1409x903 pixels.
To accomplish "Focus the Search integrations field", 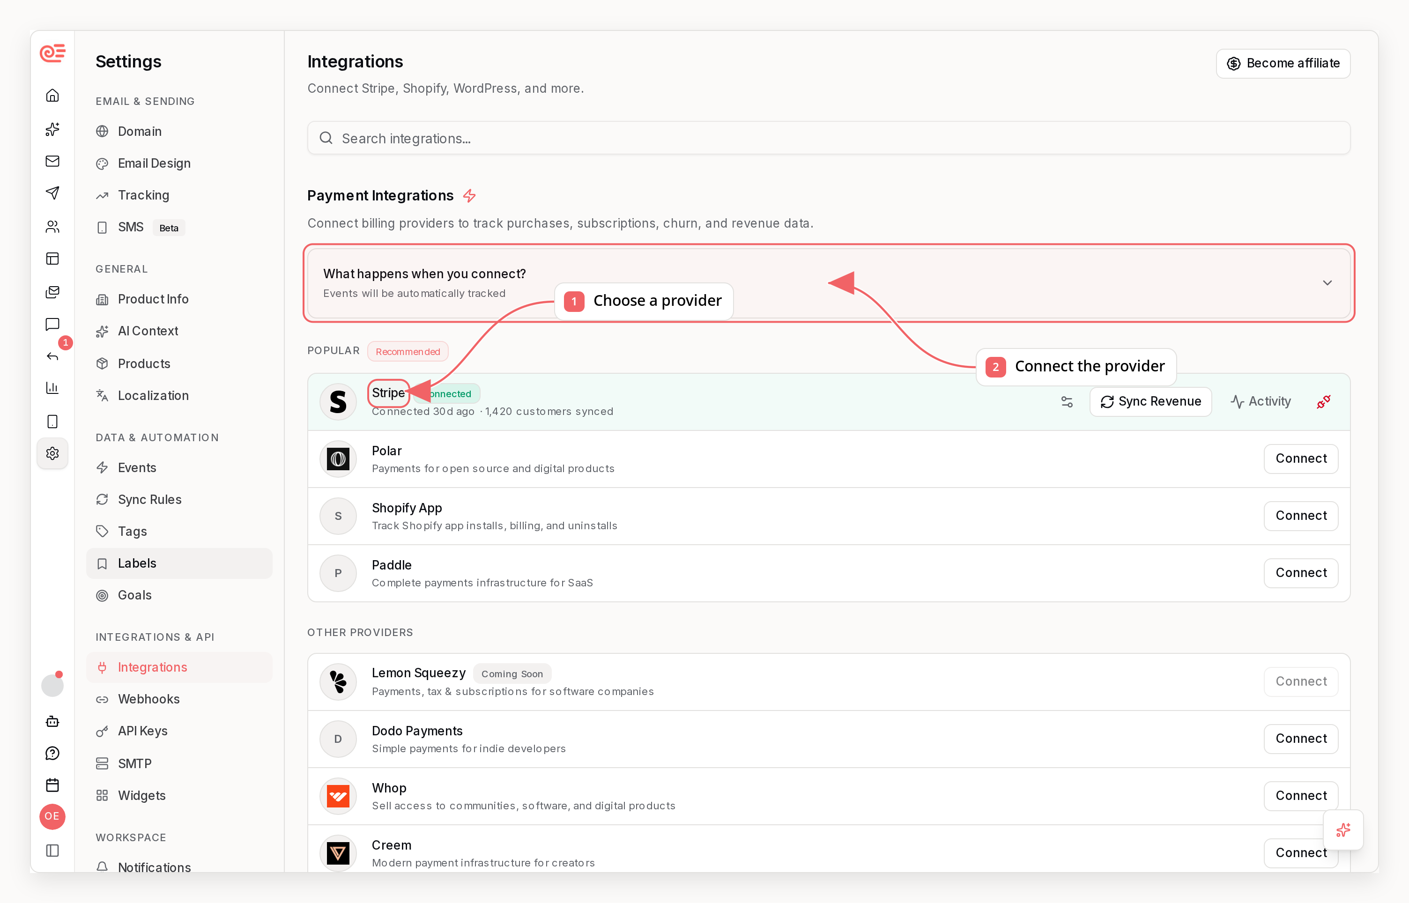I will [829, 138].
